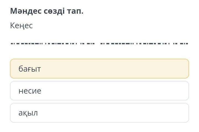
Task: Click the word тап in the heading
Action: [76, 11]
